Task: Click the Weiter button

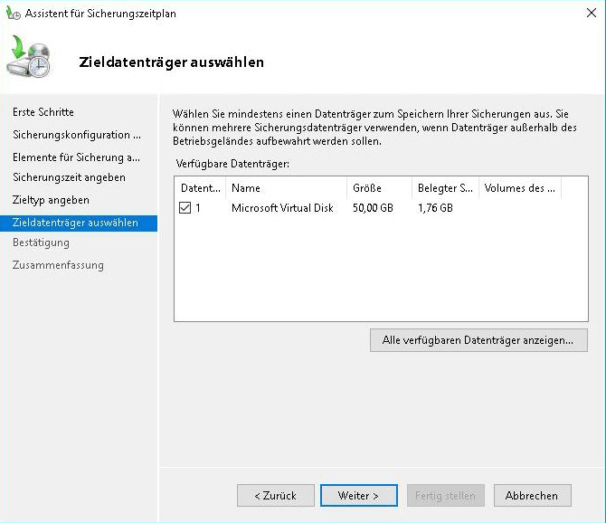Action: click(359, 495)
